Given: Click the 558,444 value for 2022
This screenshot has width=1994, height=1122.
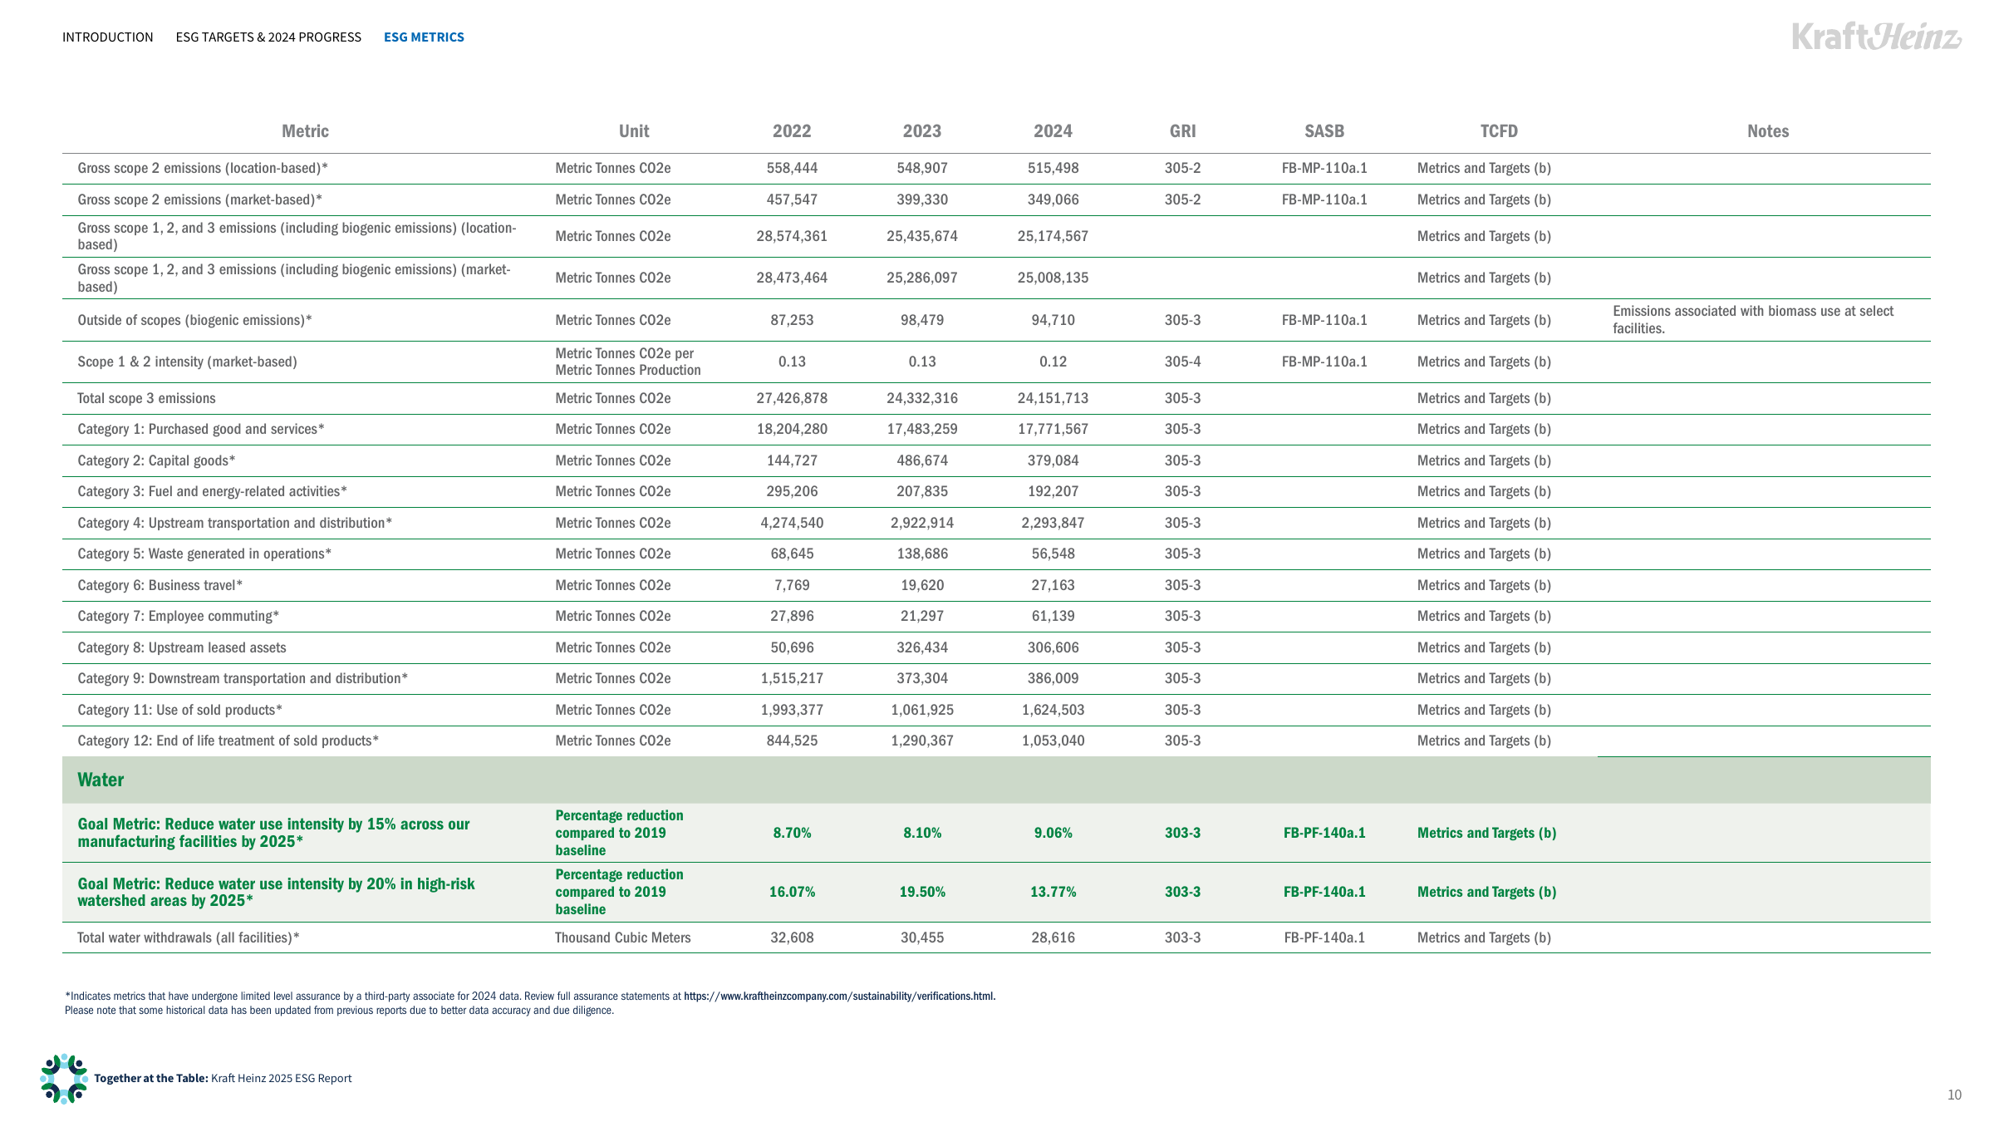Looking at the screenshot, I should [792, 168].
